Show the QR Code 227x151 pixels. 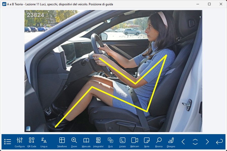pyautogui.click(x=32, y=142)
